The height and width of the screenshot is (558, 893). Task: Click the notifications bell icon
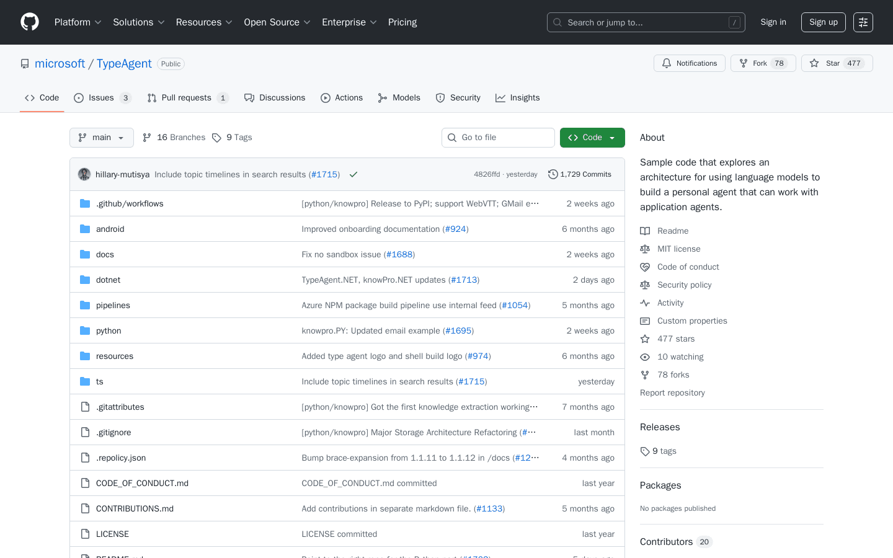[x=666, y=63]
